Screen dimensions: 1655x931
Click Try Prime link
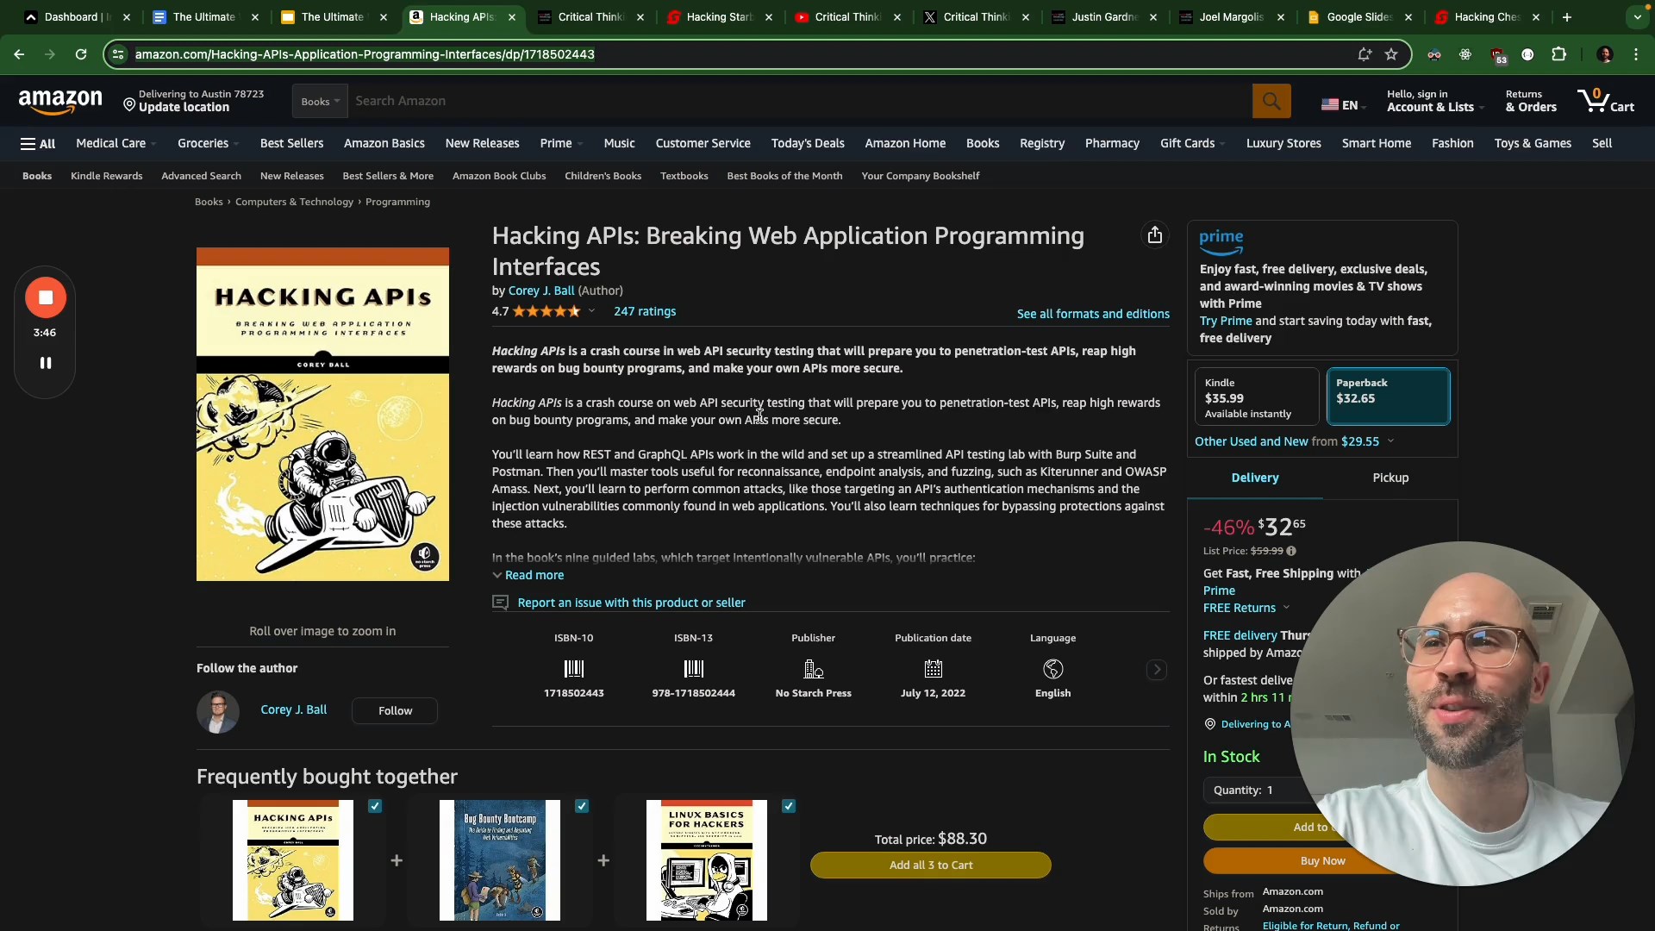(1226, 321)
